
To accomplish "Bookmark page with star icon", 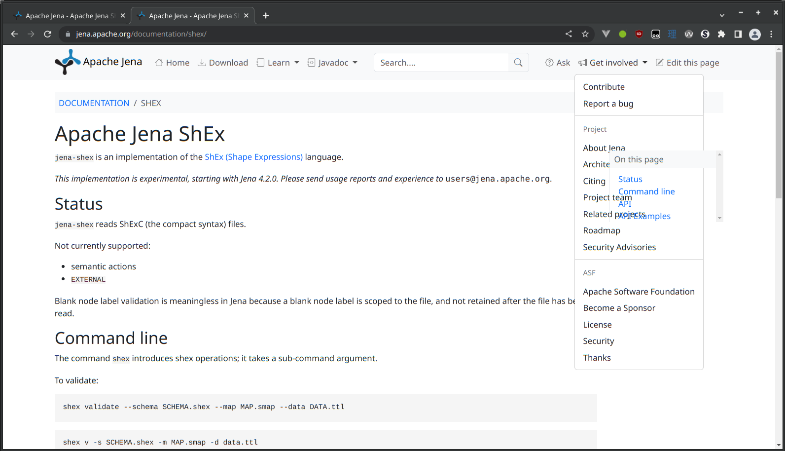I will 585,34.
